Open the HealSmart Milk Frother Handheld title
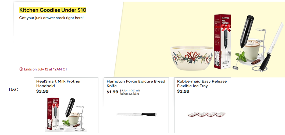Screen dimensions: 285x135 coord(58,84)
